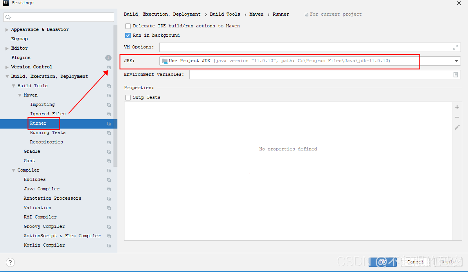
Task: Click Build Tools in the breadcrumb
Action: [225, 14]
